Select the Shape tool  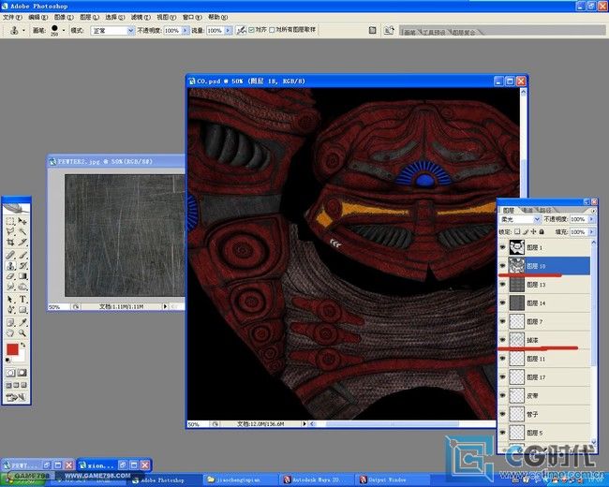[x=22, y=310]
